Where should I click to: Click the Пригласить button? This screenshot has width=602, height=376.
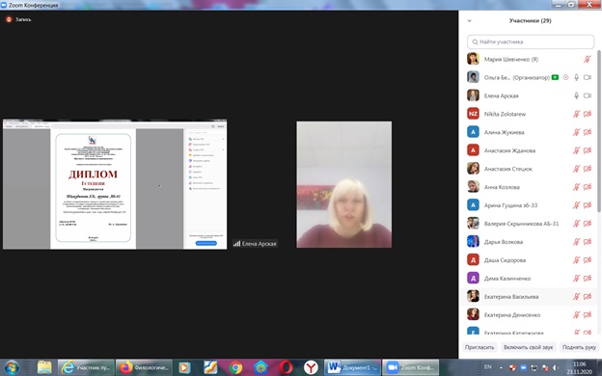(x=479, y=347)
